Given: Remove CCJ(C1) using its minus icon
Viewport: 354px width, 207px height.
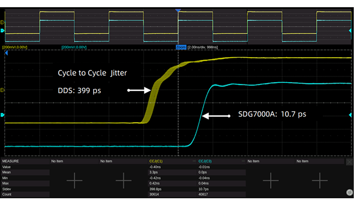Looking at the screenshot, I should pos(194,161).
